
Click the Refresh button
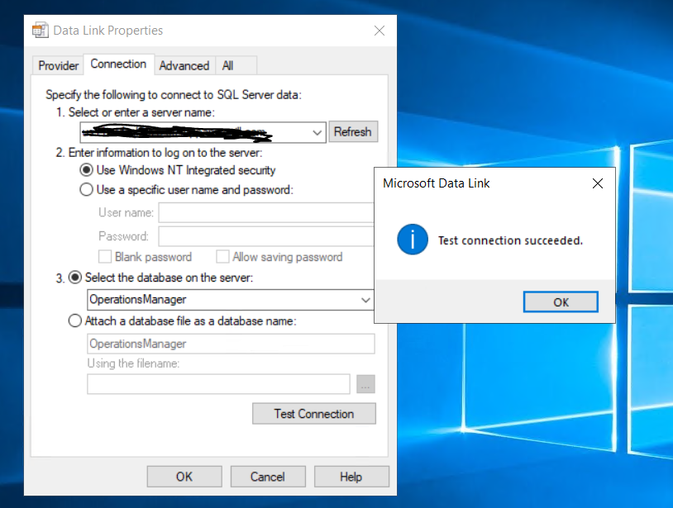tap(353, 131)
